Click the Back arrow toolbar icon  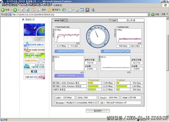click(x=3, y=10)
